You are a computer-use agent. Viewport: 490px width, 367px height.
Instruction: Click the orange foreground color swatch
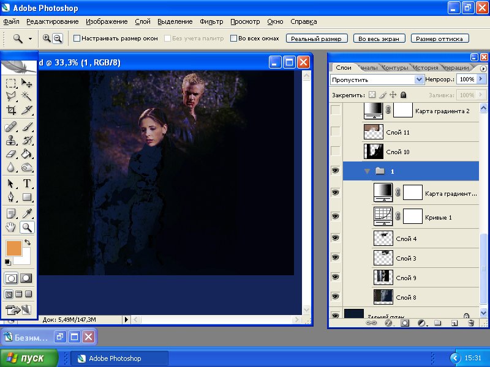tap(13, 248)
